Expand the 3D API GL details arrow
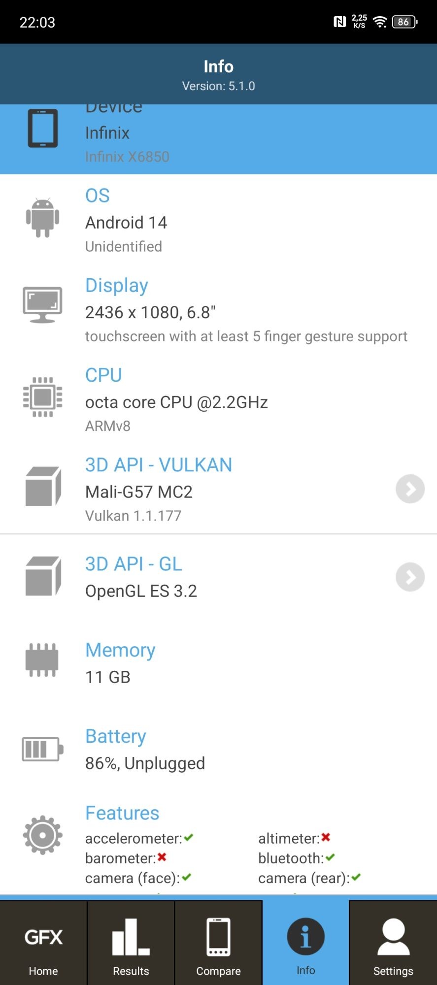 pyautogui.click(x=410, y=577)
